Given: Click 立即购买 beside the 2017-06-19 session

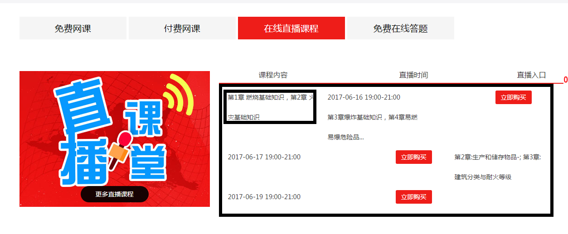Looking at the screenshot, I should pyautogui.click(x=414, y=197).
